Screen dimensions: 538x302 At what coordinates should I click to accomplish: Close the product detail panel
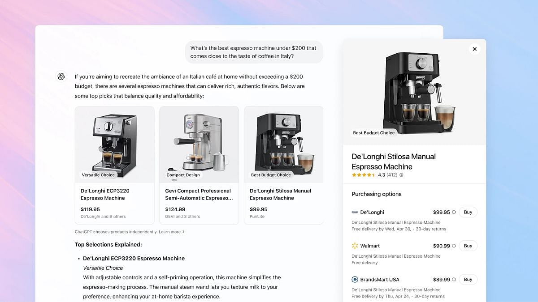[x=474, y=49]
